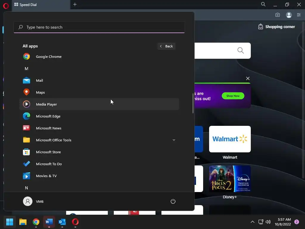Show hidden system tray icons
Screen dimensions: 305x229
pos(253,222)
